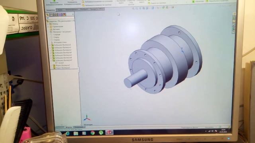Image resolution: width=255 pixels, height=143 pixels.
Task: Select Исходная точка in the tree
Action: [59, 43]
